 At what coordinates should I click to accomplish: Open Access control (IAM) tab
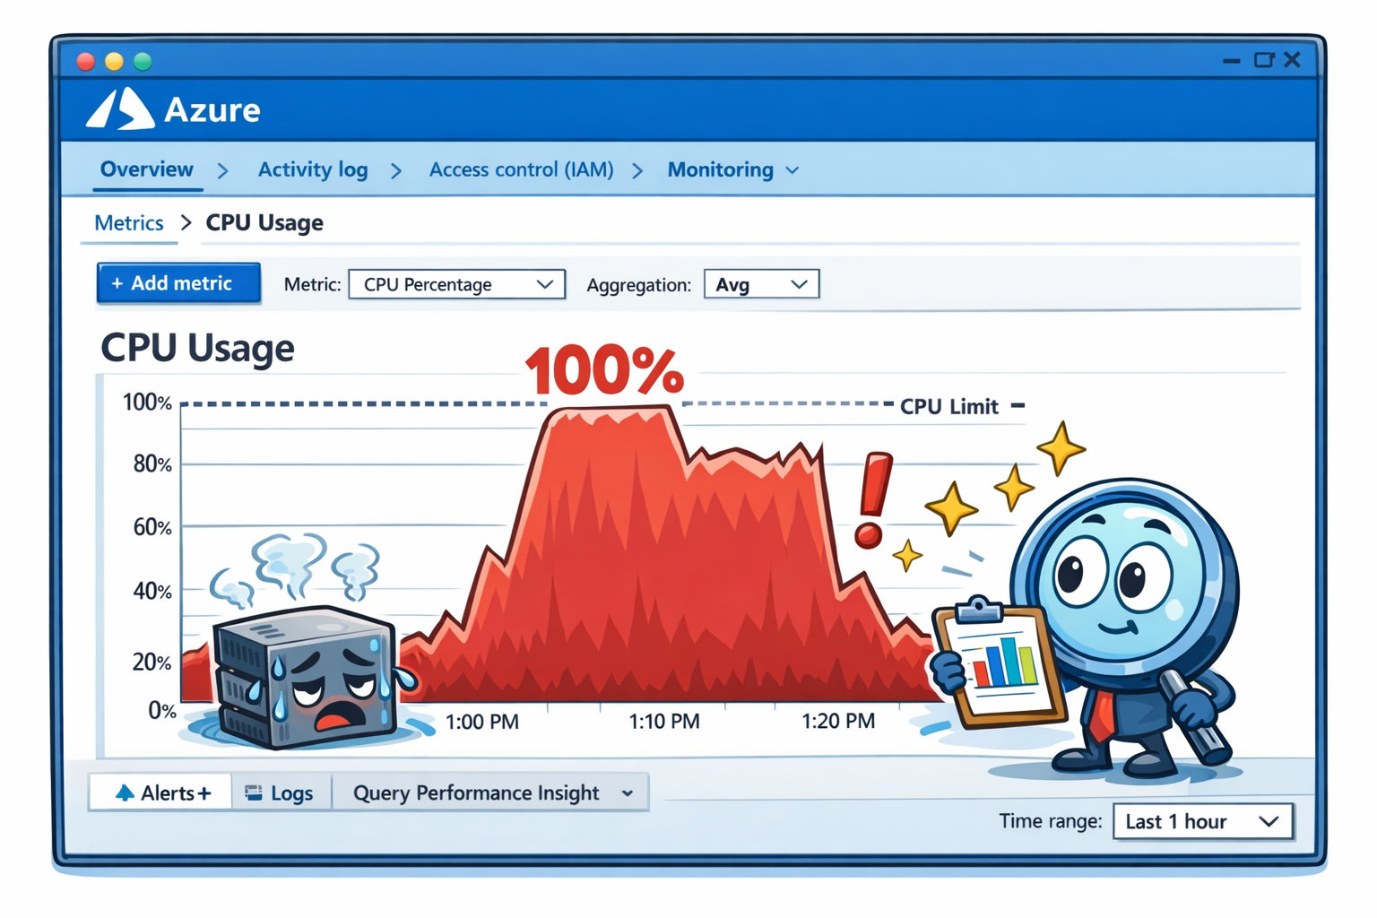tap(521, 169)
